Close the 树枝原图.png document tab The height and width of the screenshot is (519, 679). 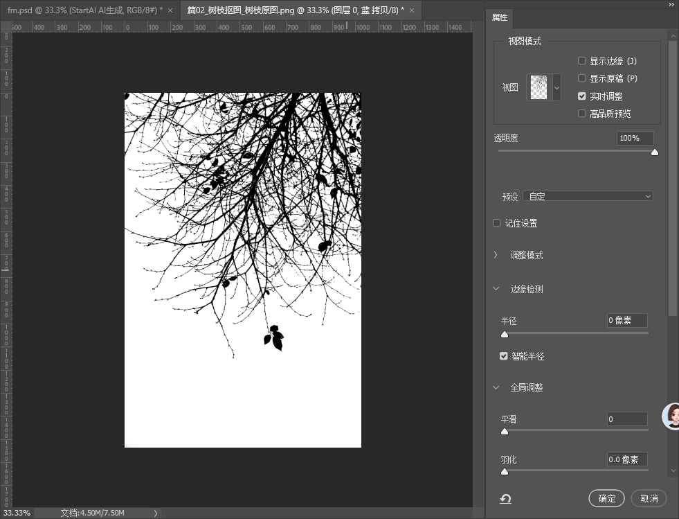point(412,10)
